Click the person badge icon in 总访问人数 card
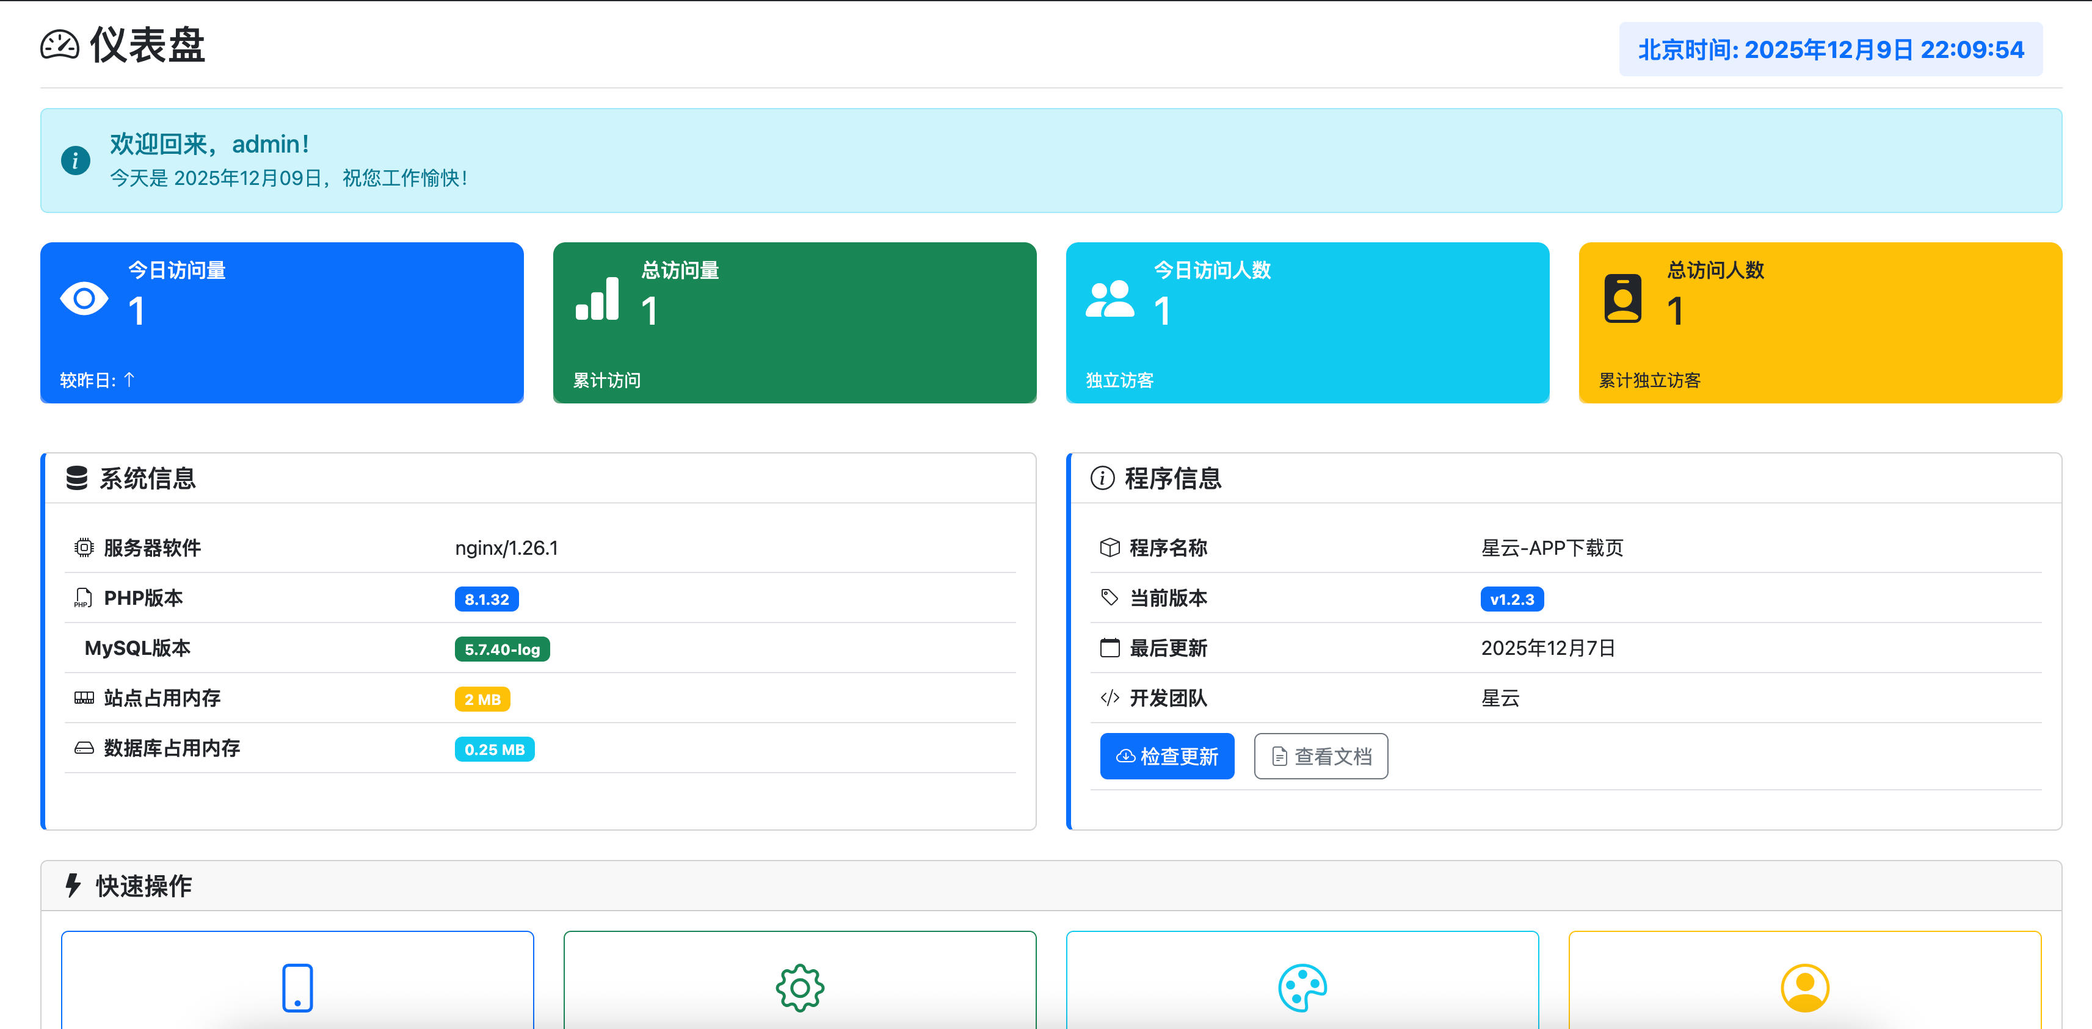The width and height of the screenshot is (2092, 1029). pos(1622,298)
